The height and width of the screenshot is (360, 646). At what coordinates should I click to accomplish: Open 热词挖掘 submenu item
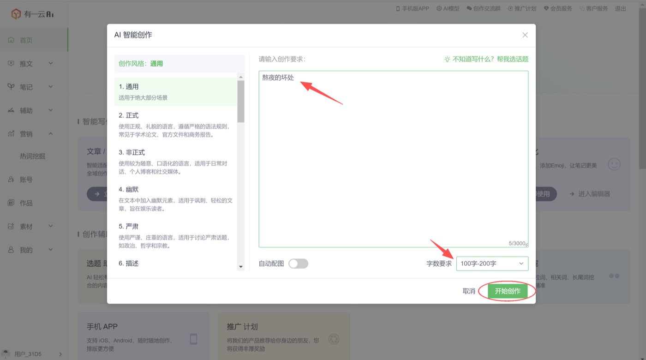(33, 156)
